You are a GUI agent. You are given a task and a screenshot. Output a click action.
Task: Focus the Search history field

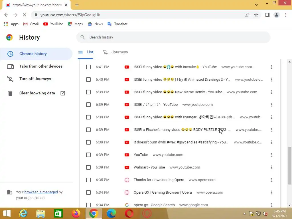coord(173,37)
